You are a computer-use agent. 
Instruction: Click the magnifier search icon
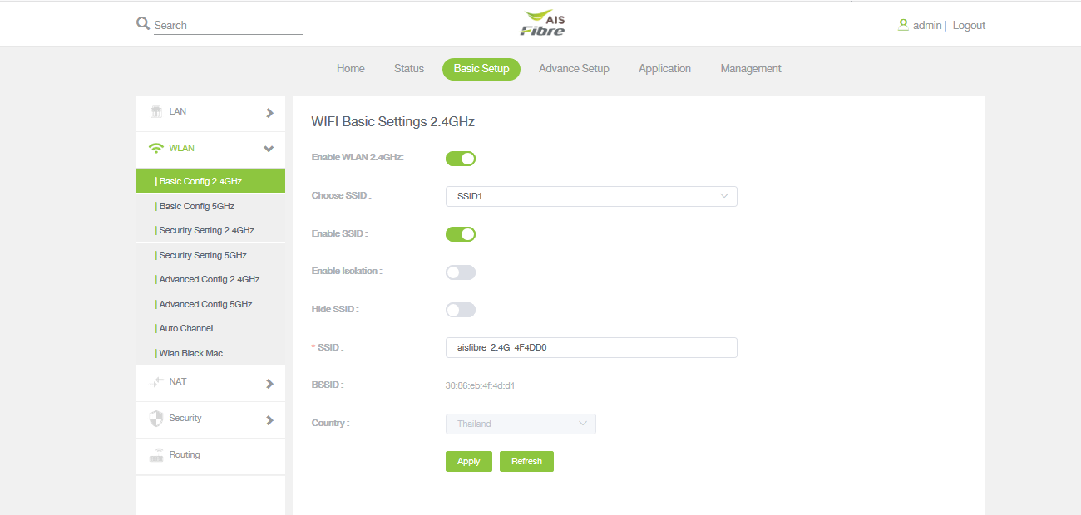[143, 23]
